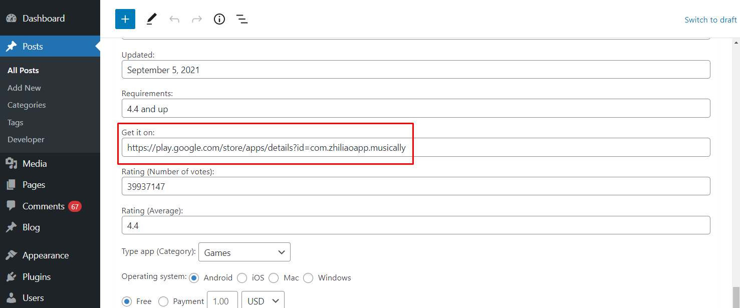Open the block inserter plus button

click(125, 19)
